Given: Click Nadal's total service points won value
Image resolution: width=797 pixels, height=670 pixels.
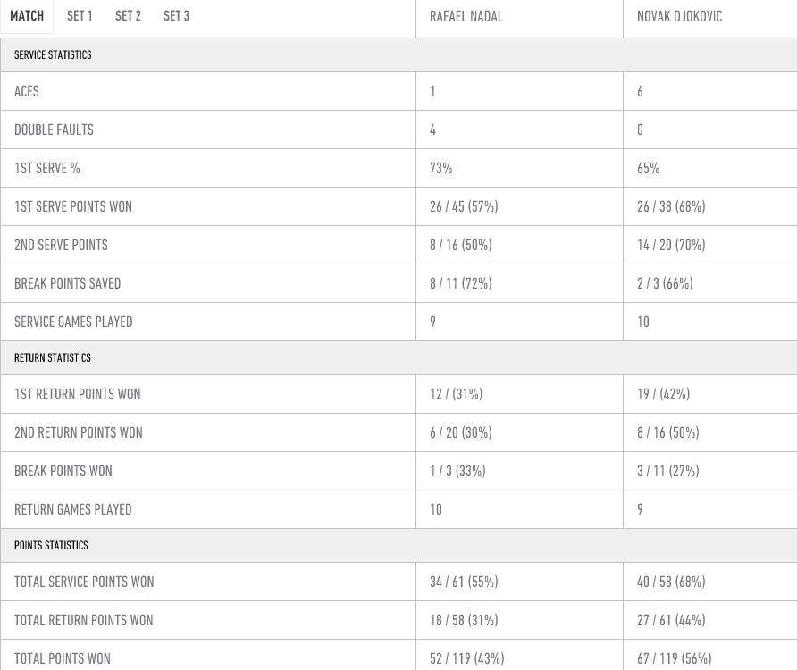Looking at the screenshot, I should tap(464, 582).
